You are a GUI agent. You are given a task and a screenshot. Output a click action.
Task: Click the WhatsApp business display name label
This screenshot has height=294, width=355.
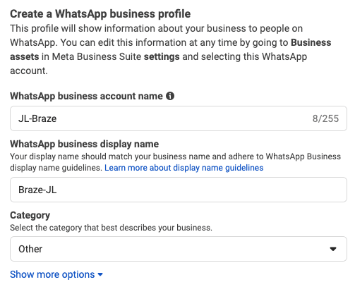pyautogui.click(x=85, y=144)
